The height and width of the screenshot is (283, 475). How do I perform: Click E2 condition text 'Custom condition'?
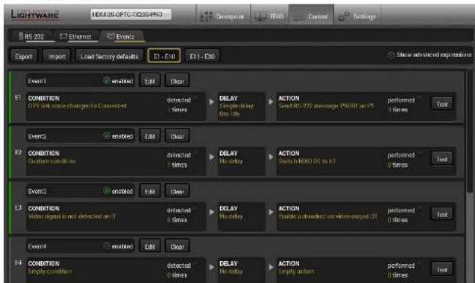click(52, 161)
